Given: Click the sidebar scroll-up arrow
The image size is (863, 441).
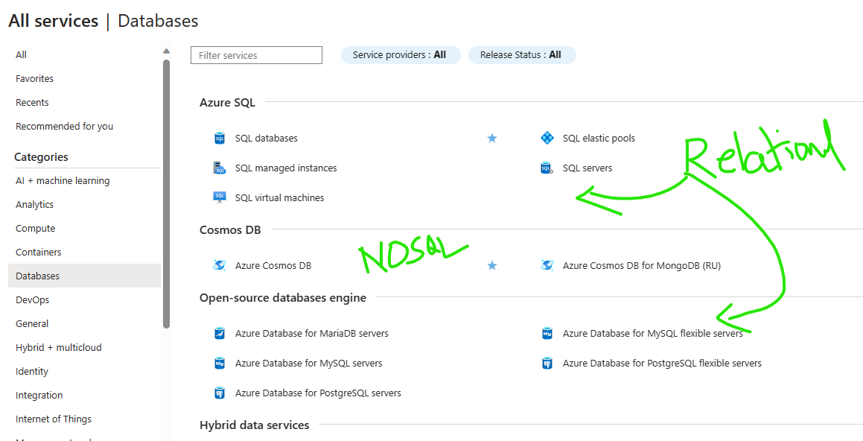Looking at the screenshot, I should (x=167, y=51).
